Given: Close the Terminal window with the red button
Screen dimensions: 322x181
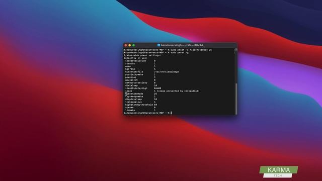Looking at the screenshot, I should (x=126, y=45).
